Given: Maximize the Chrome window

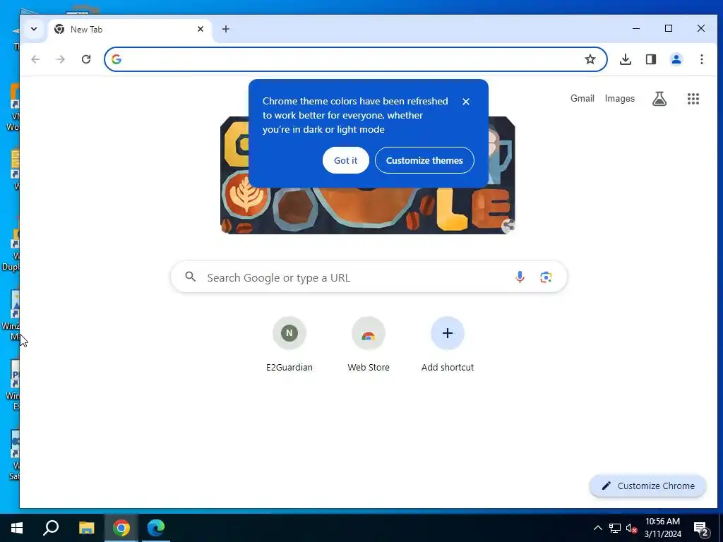Looking at the screenshot, I should pyautogui.click(x=668, y=28).
